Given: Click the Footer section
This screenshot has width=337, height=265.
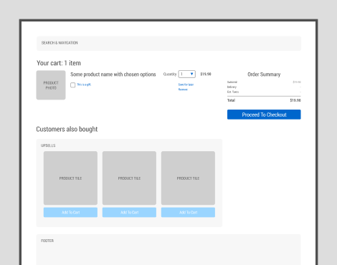Looking at the screenshot, I should (168, 249).
